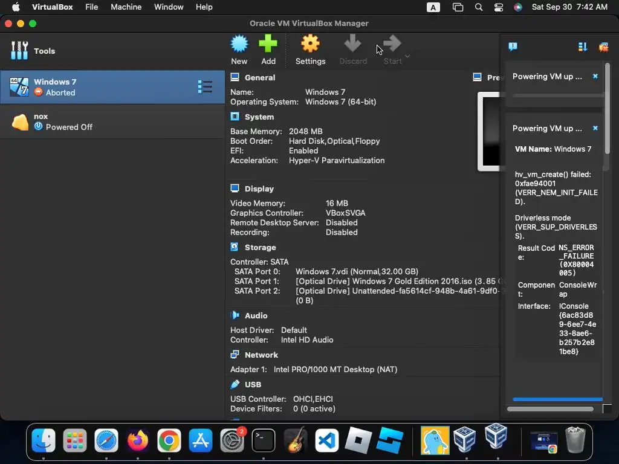Viewport: 619px width, 464px height.
Task: Open the System settings heading link
Action: 259,117
